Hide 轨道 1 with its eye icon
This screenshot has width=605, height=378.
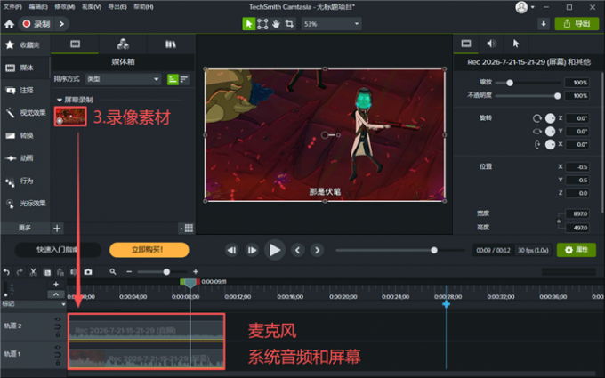tap(58, 347)
